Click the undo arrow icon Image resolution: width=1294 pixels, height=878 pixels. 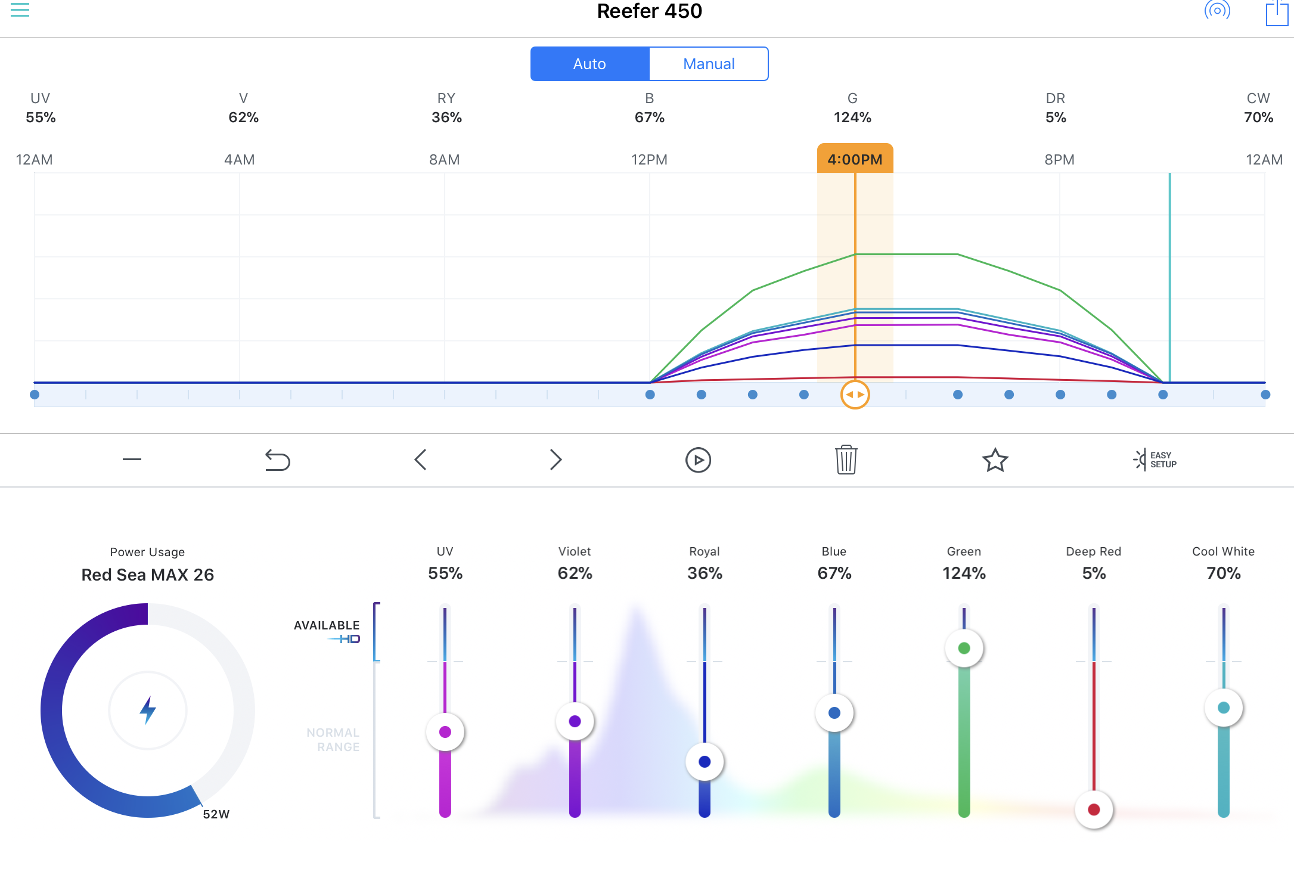[x=277, y=460]
